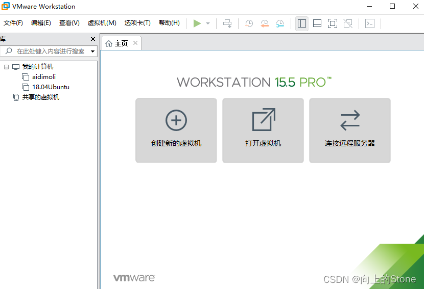Open the 虚拟机(M) menu
The height and width of the screenshot is (289, 424).
pos(102,23)
